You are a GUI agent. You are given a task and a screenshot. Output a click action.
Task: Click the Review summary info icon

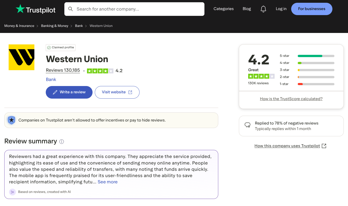click(x=62, y=142)
